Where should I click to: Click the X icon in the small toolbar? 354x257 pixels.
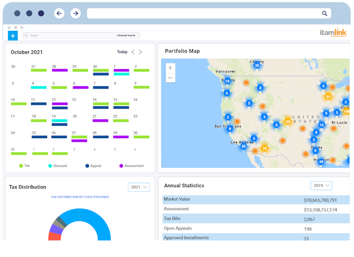(15, 27)
